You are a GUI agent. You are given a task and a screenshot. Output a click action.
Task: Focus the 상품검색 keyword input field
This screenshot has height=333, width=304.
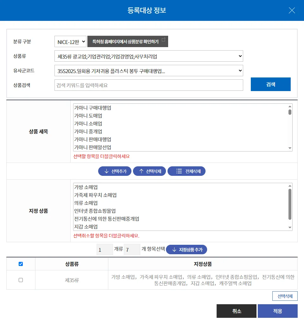(149, 85)
